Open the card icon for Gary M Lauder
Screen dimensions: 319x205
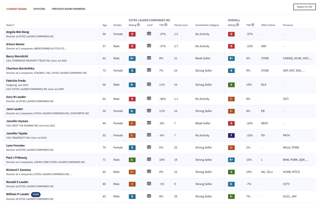pos(149,98)
